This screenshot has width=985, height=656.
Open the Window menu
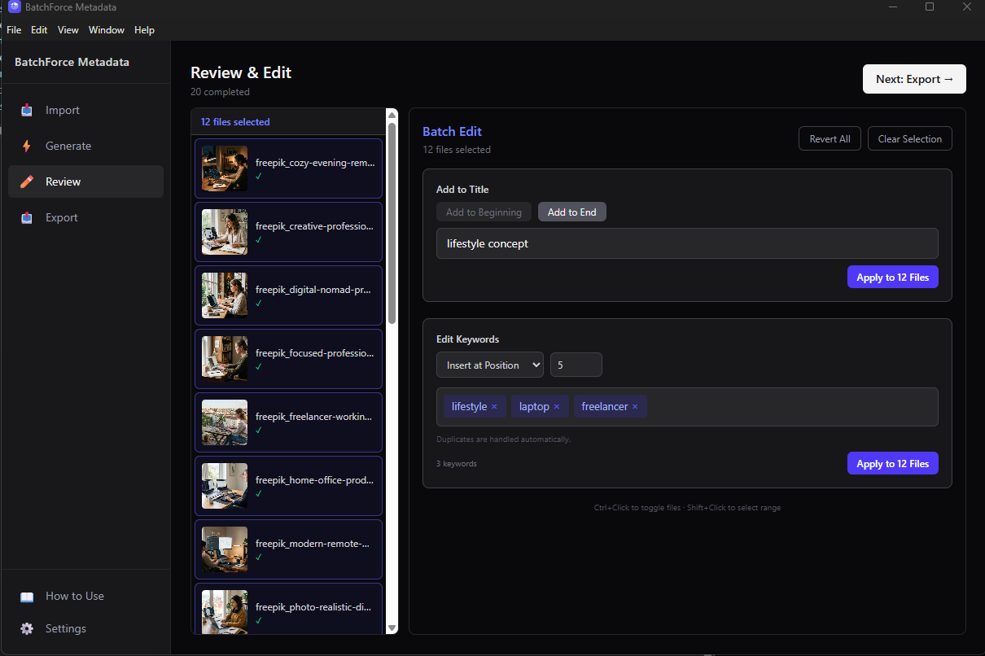point(106,29)
